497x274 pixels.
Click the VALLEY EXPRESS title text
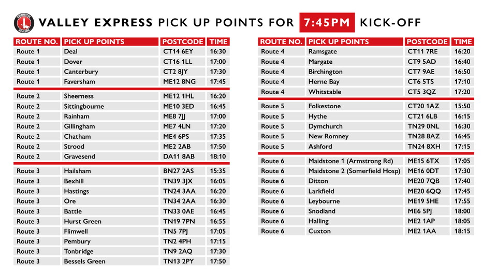[96, 23]
